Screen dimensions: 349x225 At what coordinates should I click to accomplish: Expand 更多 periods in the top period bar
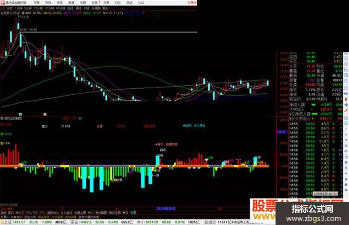[106, 8]
